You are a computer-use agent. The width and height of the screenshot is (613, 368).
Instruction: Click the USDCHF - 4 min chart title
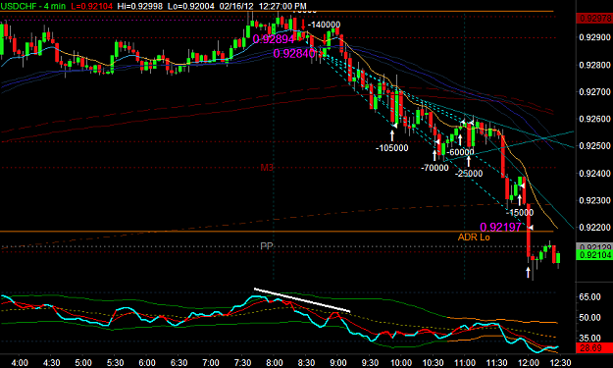32,6
